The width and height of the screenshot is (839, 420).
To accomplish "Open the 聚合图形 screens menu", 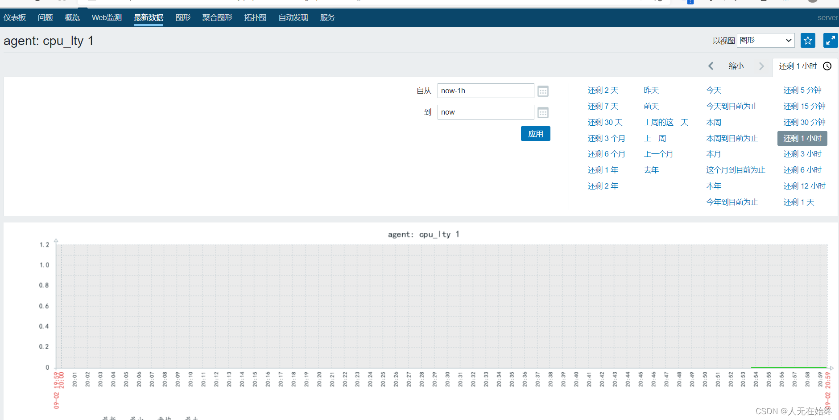I will pos(217,17).
